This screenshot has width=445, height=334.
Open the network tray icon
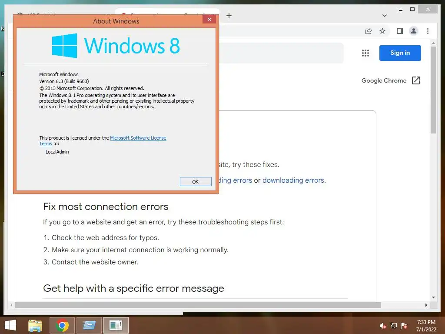(394, 326)
